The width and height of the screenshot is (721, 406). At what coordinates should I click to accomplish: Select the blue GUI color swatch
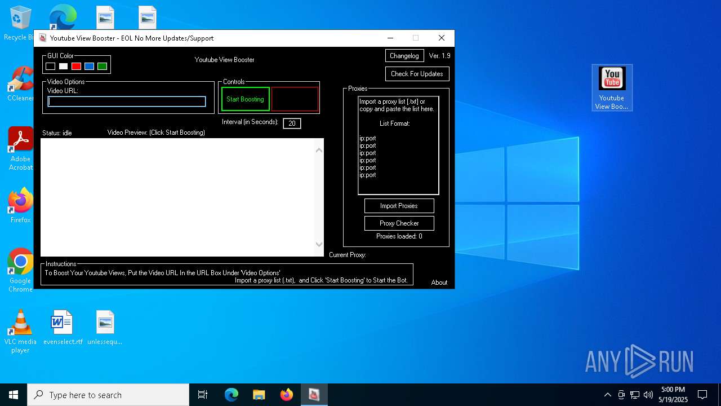point(90,67)
